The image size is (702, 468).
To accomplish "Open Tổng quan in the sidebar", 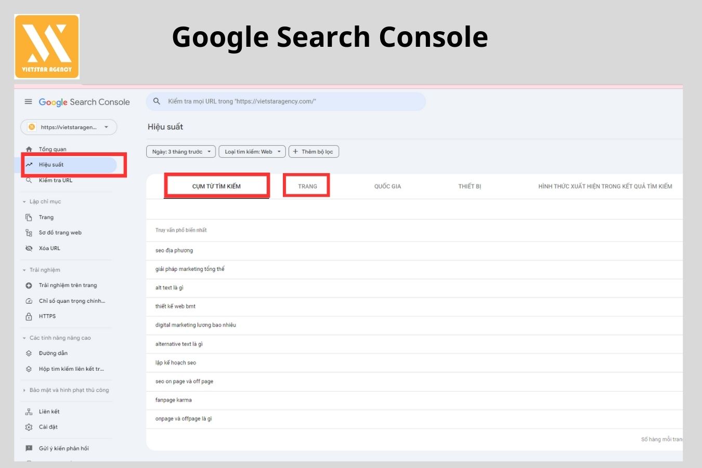I will [x=53, y=149].
